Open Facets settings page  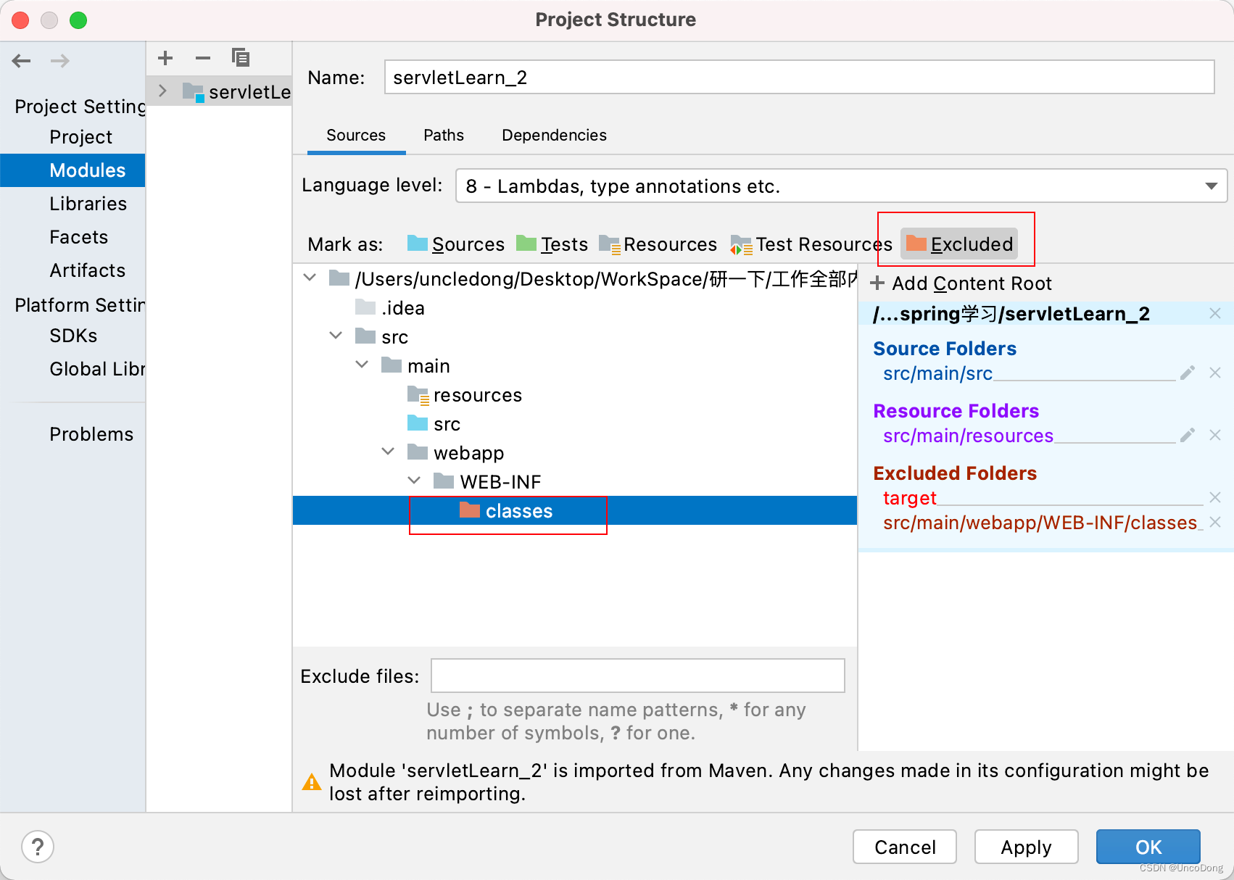78,237
